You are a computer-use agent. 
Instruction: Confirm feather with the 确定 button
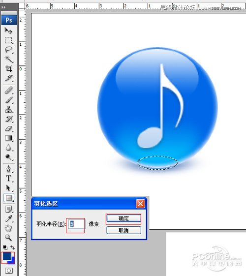pyautogui.click(x=123, y=218)
